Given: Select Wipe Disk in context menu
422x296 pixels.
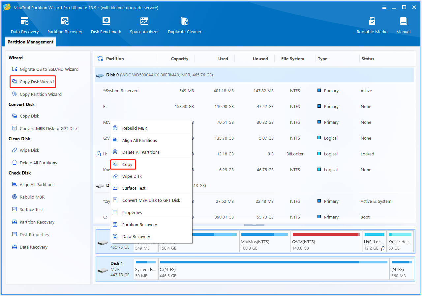Looking at the screenshot, I should pos(151,176).
